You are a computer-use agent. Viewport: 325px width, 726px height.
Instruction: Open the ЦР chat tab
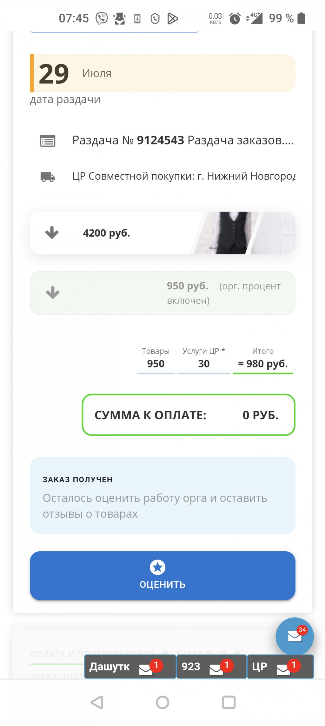(280, 666)
